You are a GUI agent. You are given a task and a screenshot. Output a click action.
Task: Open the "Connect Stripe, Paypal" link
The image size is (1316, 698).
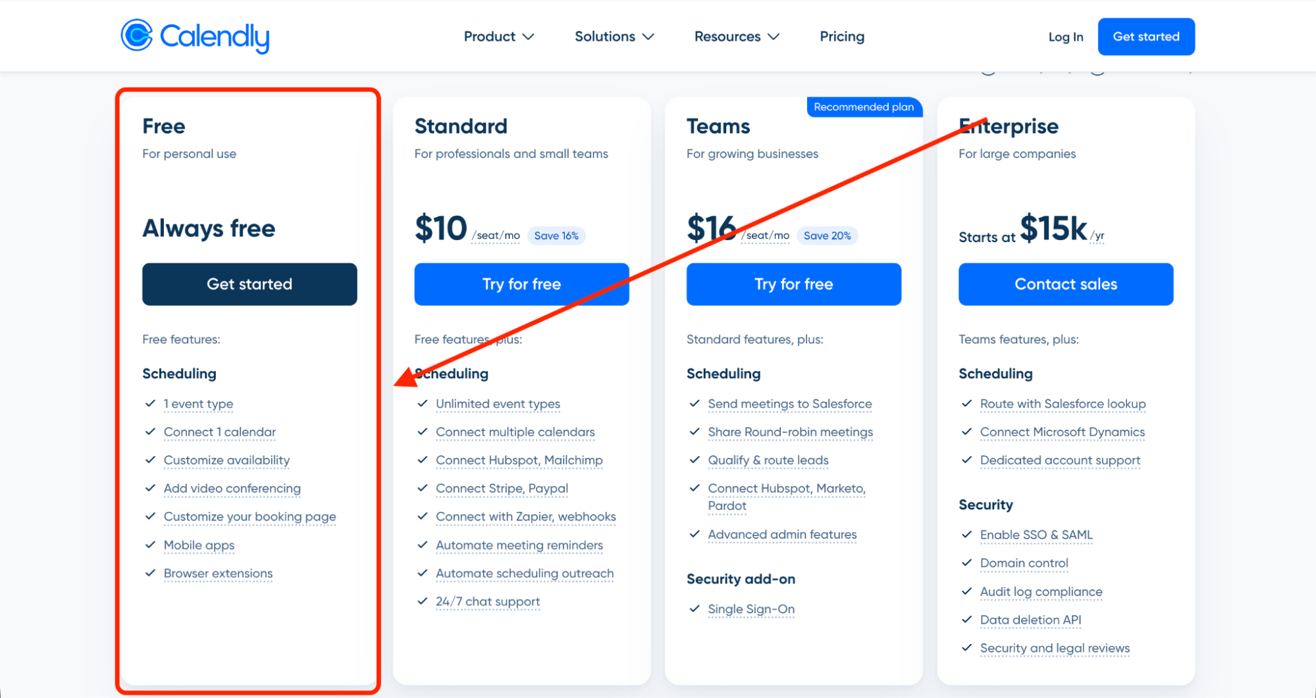[502, 489]
